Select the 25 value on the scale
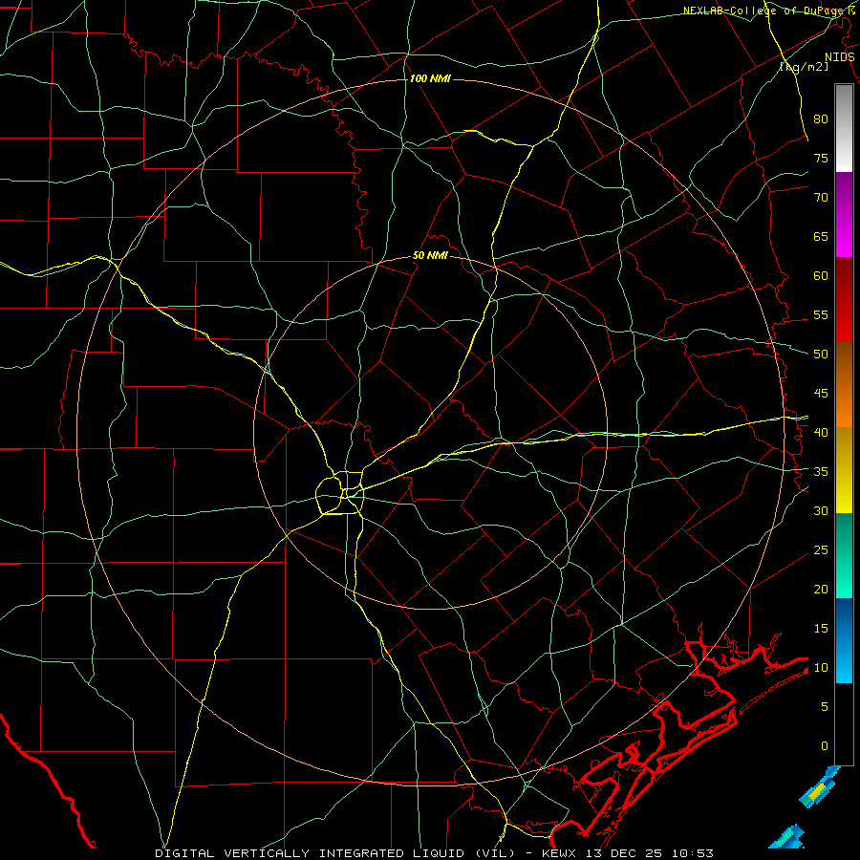The height and width of the screenshot is (860, 860). pyautogui.click(x=821, y=550)
